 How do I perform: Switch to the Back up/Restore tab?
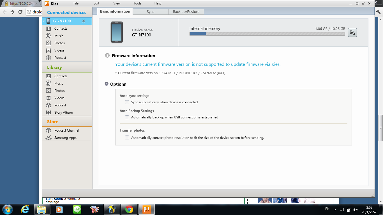coord(186,12)
